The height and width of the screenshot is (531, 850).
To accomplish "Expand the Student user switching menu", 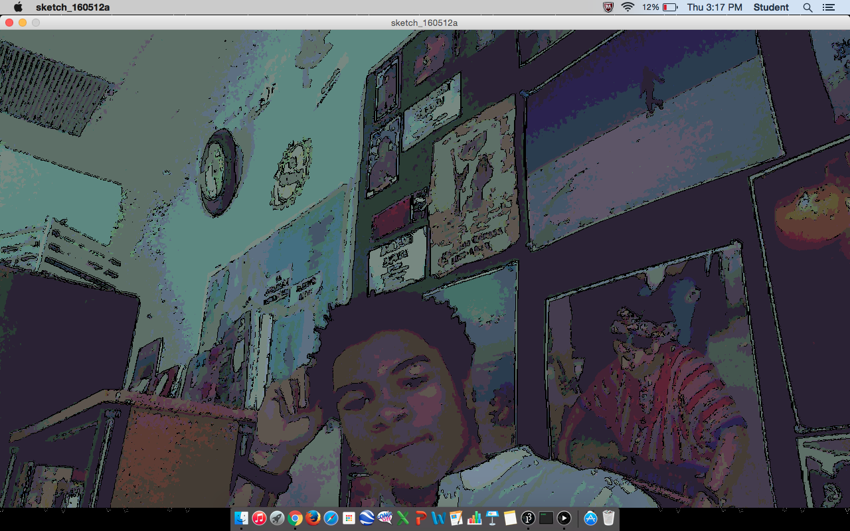I will [x=771, y=7].
